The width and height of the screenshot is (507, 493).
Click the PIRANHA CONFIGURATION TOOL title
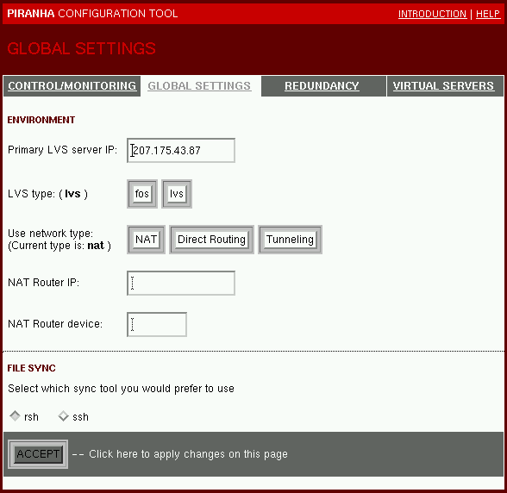click(x=92, y=14)
